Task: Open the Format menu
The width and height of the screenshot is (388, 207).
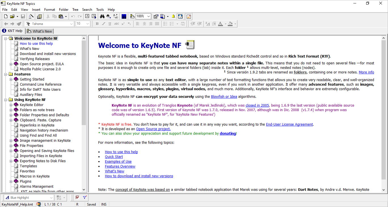Action: (50, 10)
